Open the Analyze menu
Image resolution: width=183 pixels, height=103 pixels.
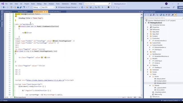click(x=51, y=4)
